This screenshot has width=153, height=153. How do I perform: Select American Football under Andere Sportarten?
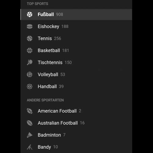[x=76, y=111]
